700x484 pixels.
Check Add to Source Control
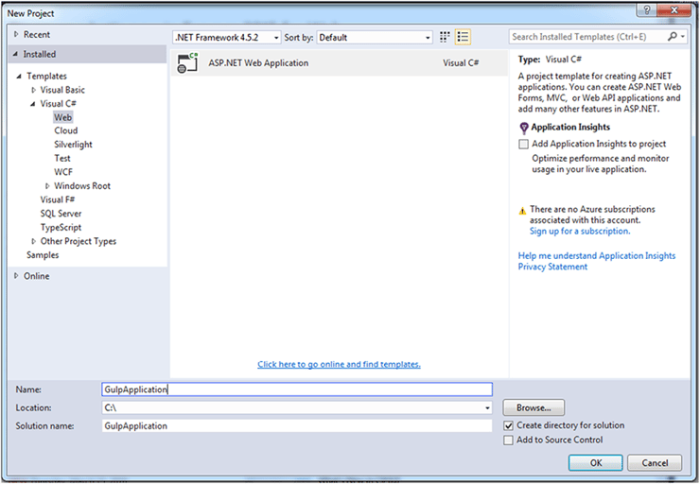click(x=508, y=441)
